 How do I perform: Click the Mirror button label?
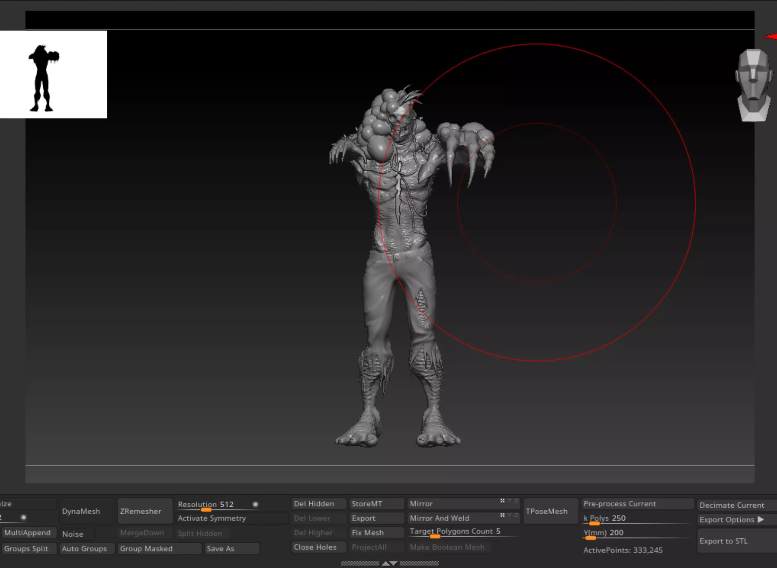[x=421, y=504]
